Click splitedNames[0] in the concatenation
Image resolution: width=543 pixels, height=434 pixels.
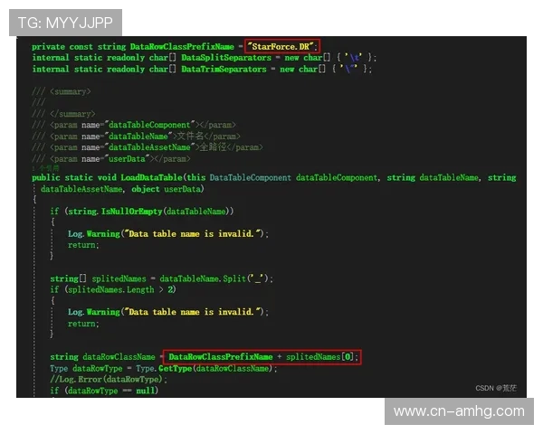[x=319, y=357]
